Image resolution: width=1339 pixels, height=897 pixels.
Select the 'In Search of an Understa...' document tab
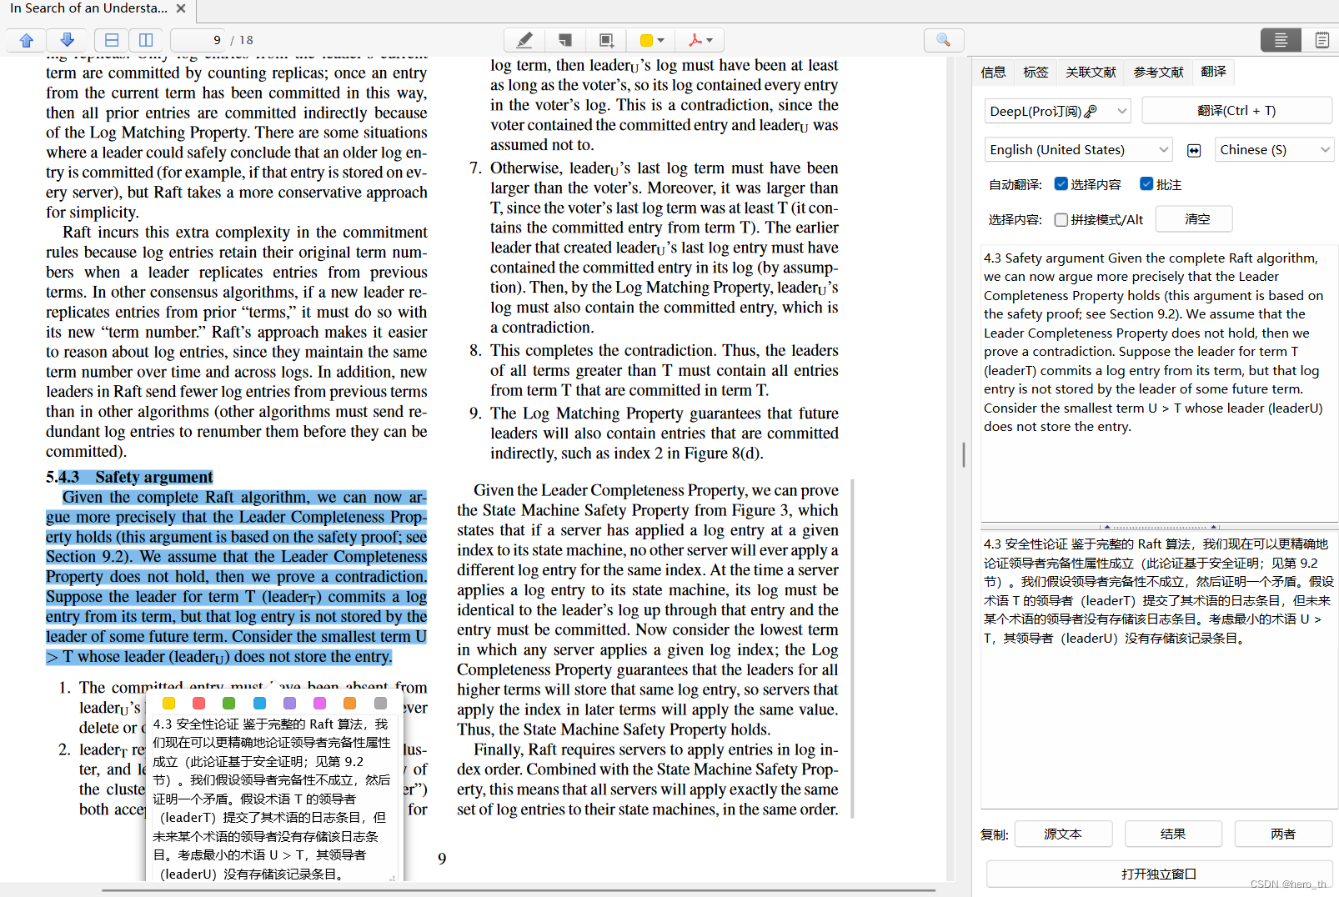(x=88, y=8)
